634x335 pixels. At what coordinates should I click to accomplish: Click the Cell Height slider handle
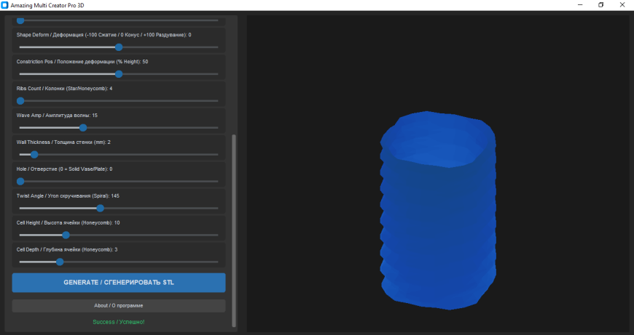pyautogui.click(x=66, y=235)
